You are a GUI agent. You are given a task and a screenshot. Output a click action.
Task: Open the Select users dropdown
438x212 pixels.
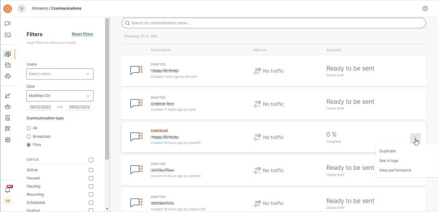coord(60,74)
